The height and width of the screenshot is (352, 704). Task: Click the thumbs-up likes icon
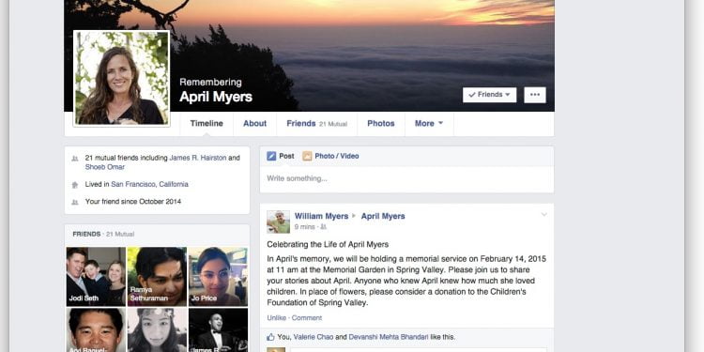tap(270, 337)
